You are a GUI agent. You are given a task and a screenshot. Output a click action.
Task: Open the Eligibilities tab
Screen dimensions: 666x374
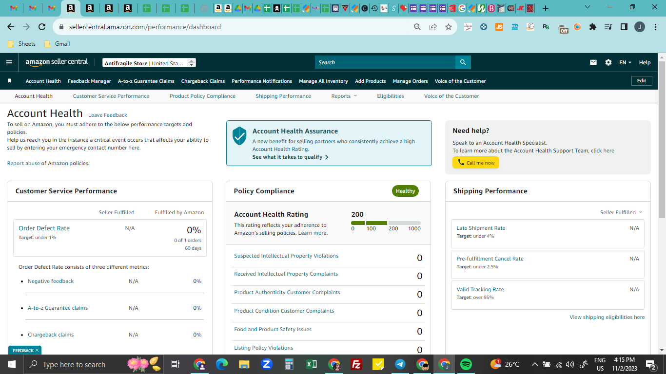point(391,96)
